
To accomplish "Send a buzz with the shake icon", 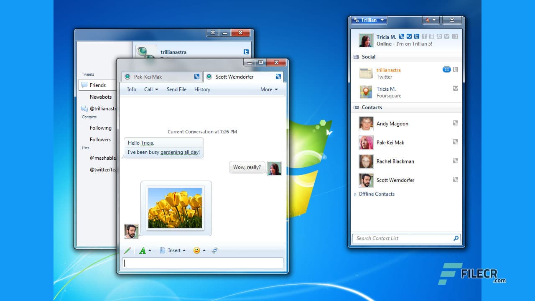I will [x=215, y=250].
